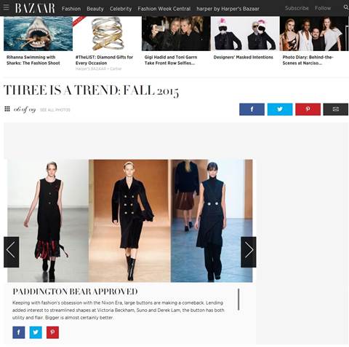The image size is (349, 347).
Task: Share article via top Twitter button
Action: click(x=280, y=109)
